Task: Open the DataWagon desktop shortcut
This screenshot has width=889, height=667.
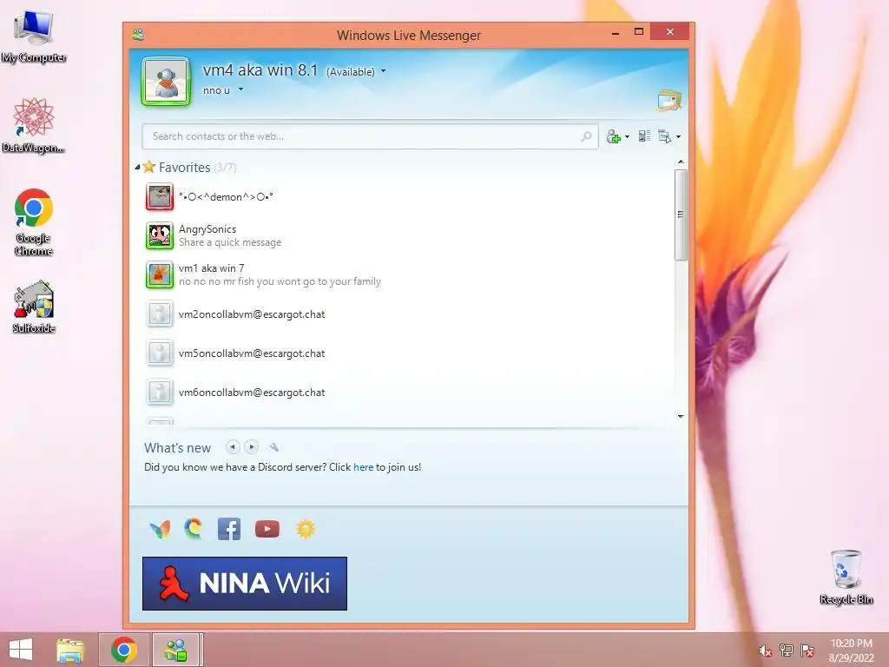Action: (x=34, y=126)
